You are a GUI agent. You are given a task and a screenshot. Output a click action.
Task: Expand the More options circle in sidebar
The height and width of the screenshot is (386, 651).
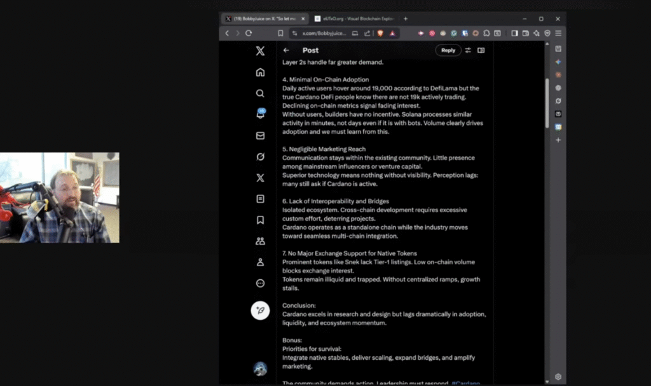[260, 283]
